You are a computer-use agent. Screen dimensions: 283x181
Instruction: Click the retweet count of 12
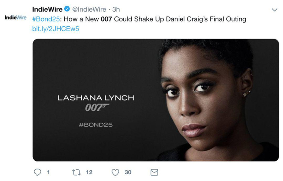89,172
